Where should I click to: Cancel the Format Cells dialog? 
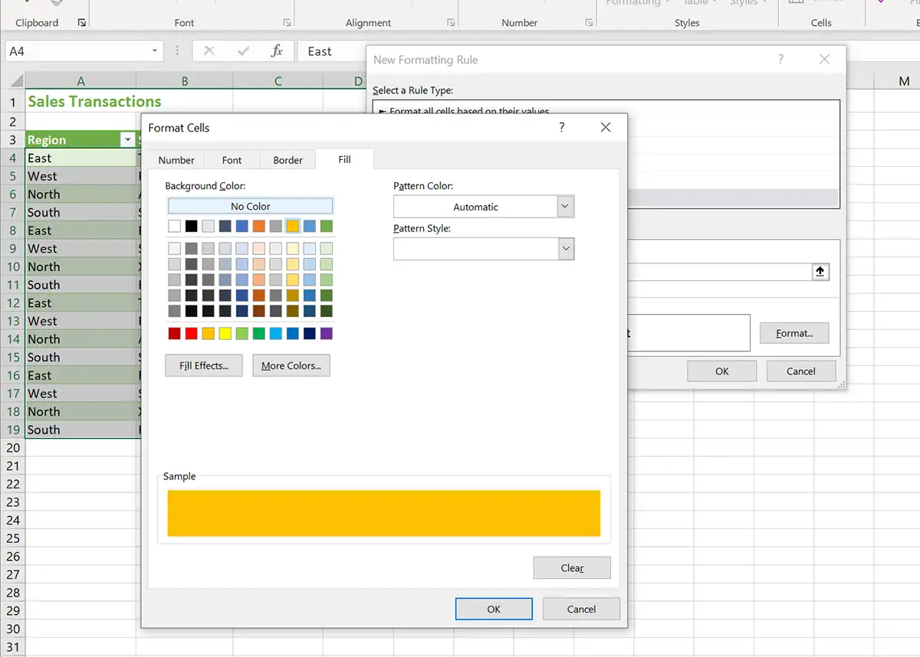coord(581,609)
